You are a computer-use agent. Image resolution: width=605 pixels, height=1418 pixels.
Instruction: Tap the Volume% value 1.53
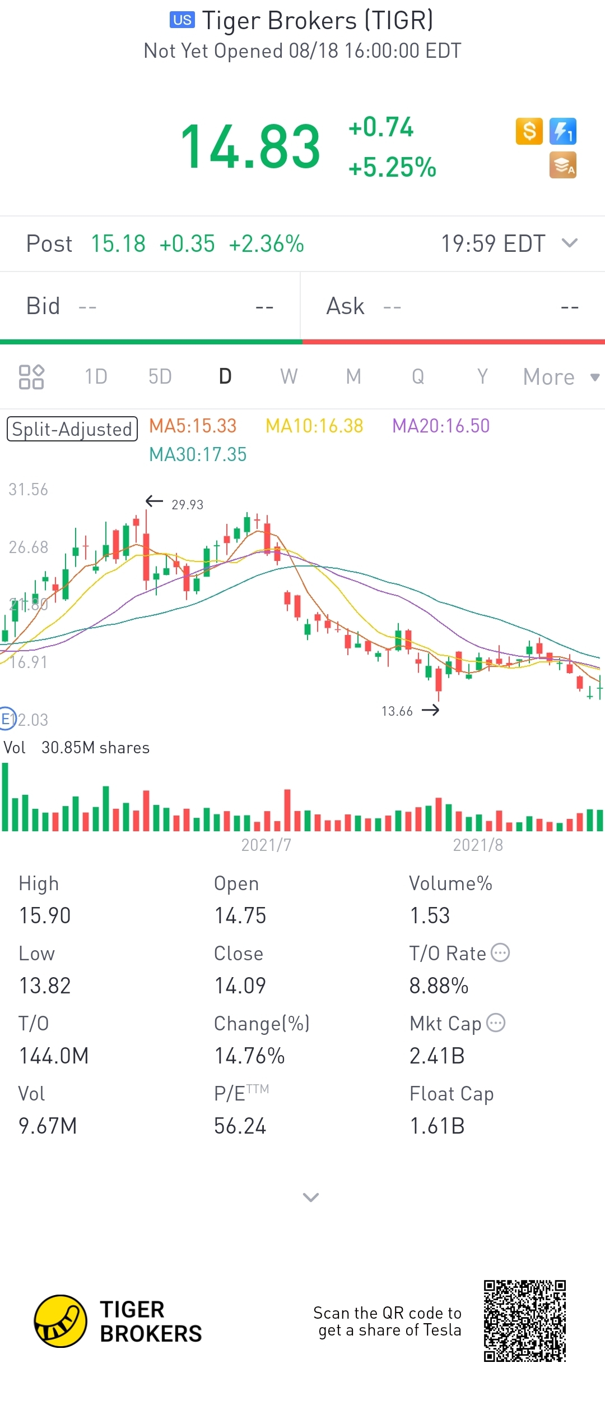coord(430,916)
